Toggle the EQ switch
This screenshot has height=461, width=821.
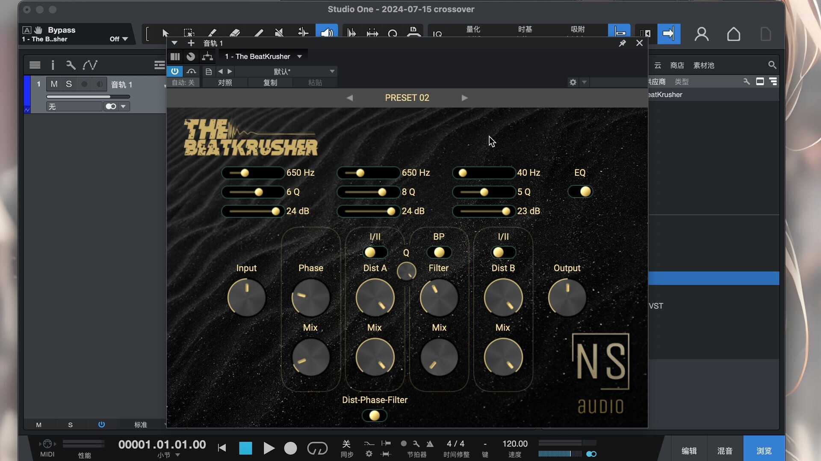pyautogui.click(x=580, y=192)
